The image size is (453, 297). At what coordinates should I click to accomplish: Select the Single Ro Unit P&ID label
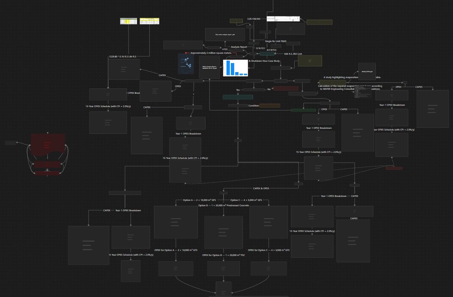276,41
